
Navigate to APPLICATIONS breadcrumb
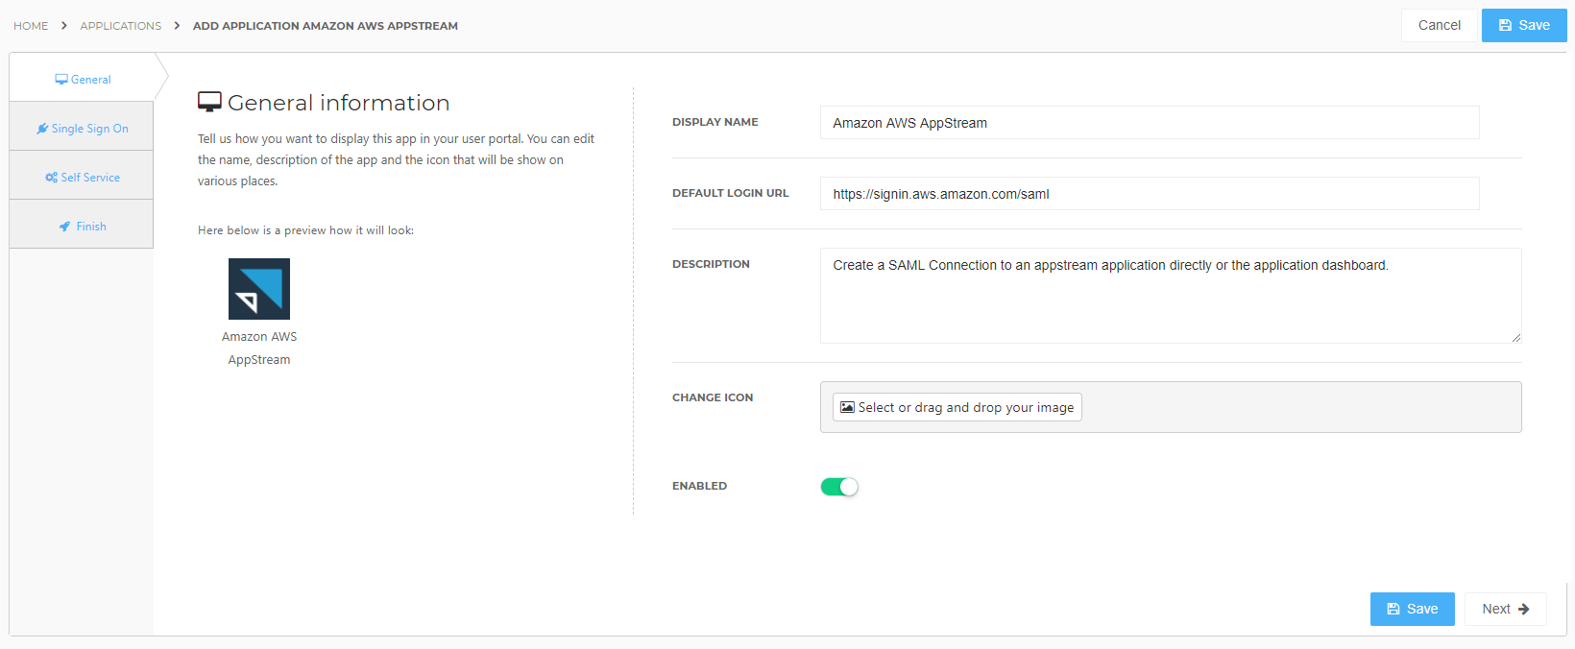[x=121, y=26]
